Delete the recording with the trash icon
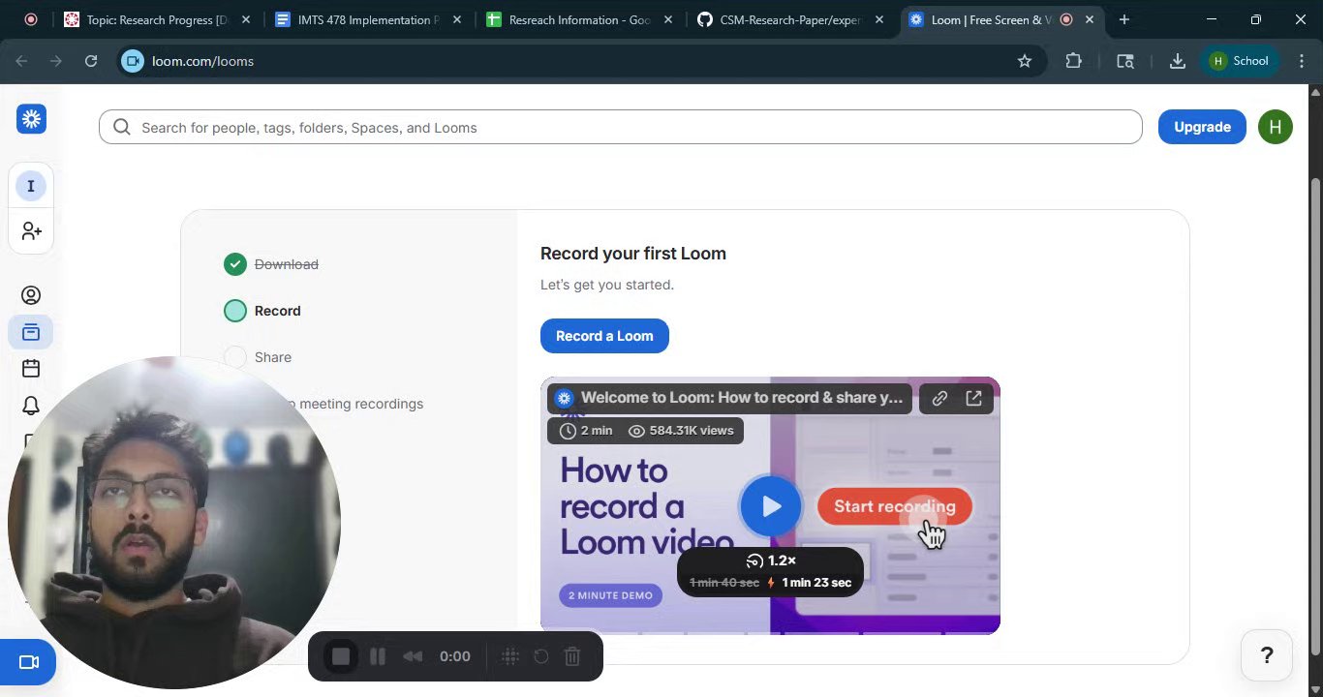Image resolution: width=1323 pixels, height=697 pixels. point(572,656)
